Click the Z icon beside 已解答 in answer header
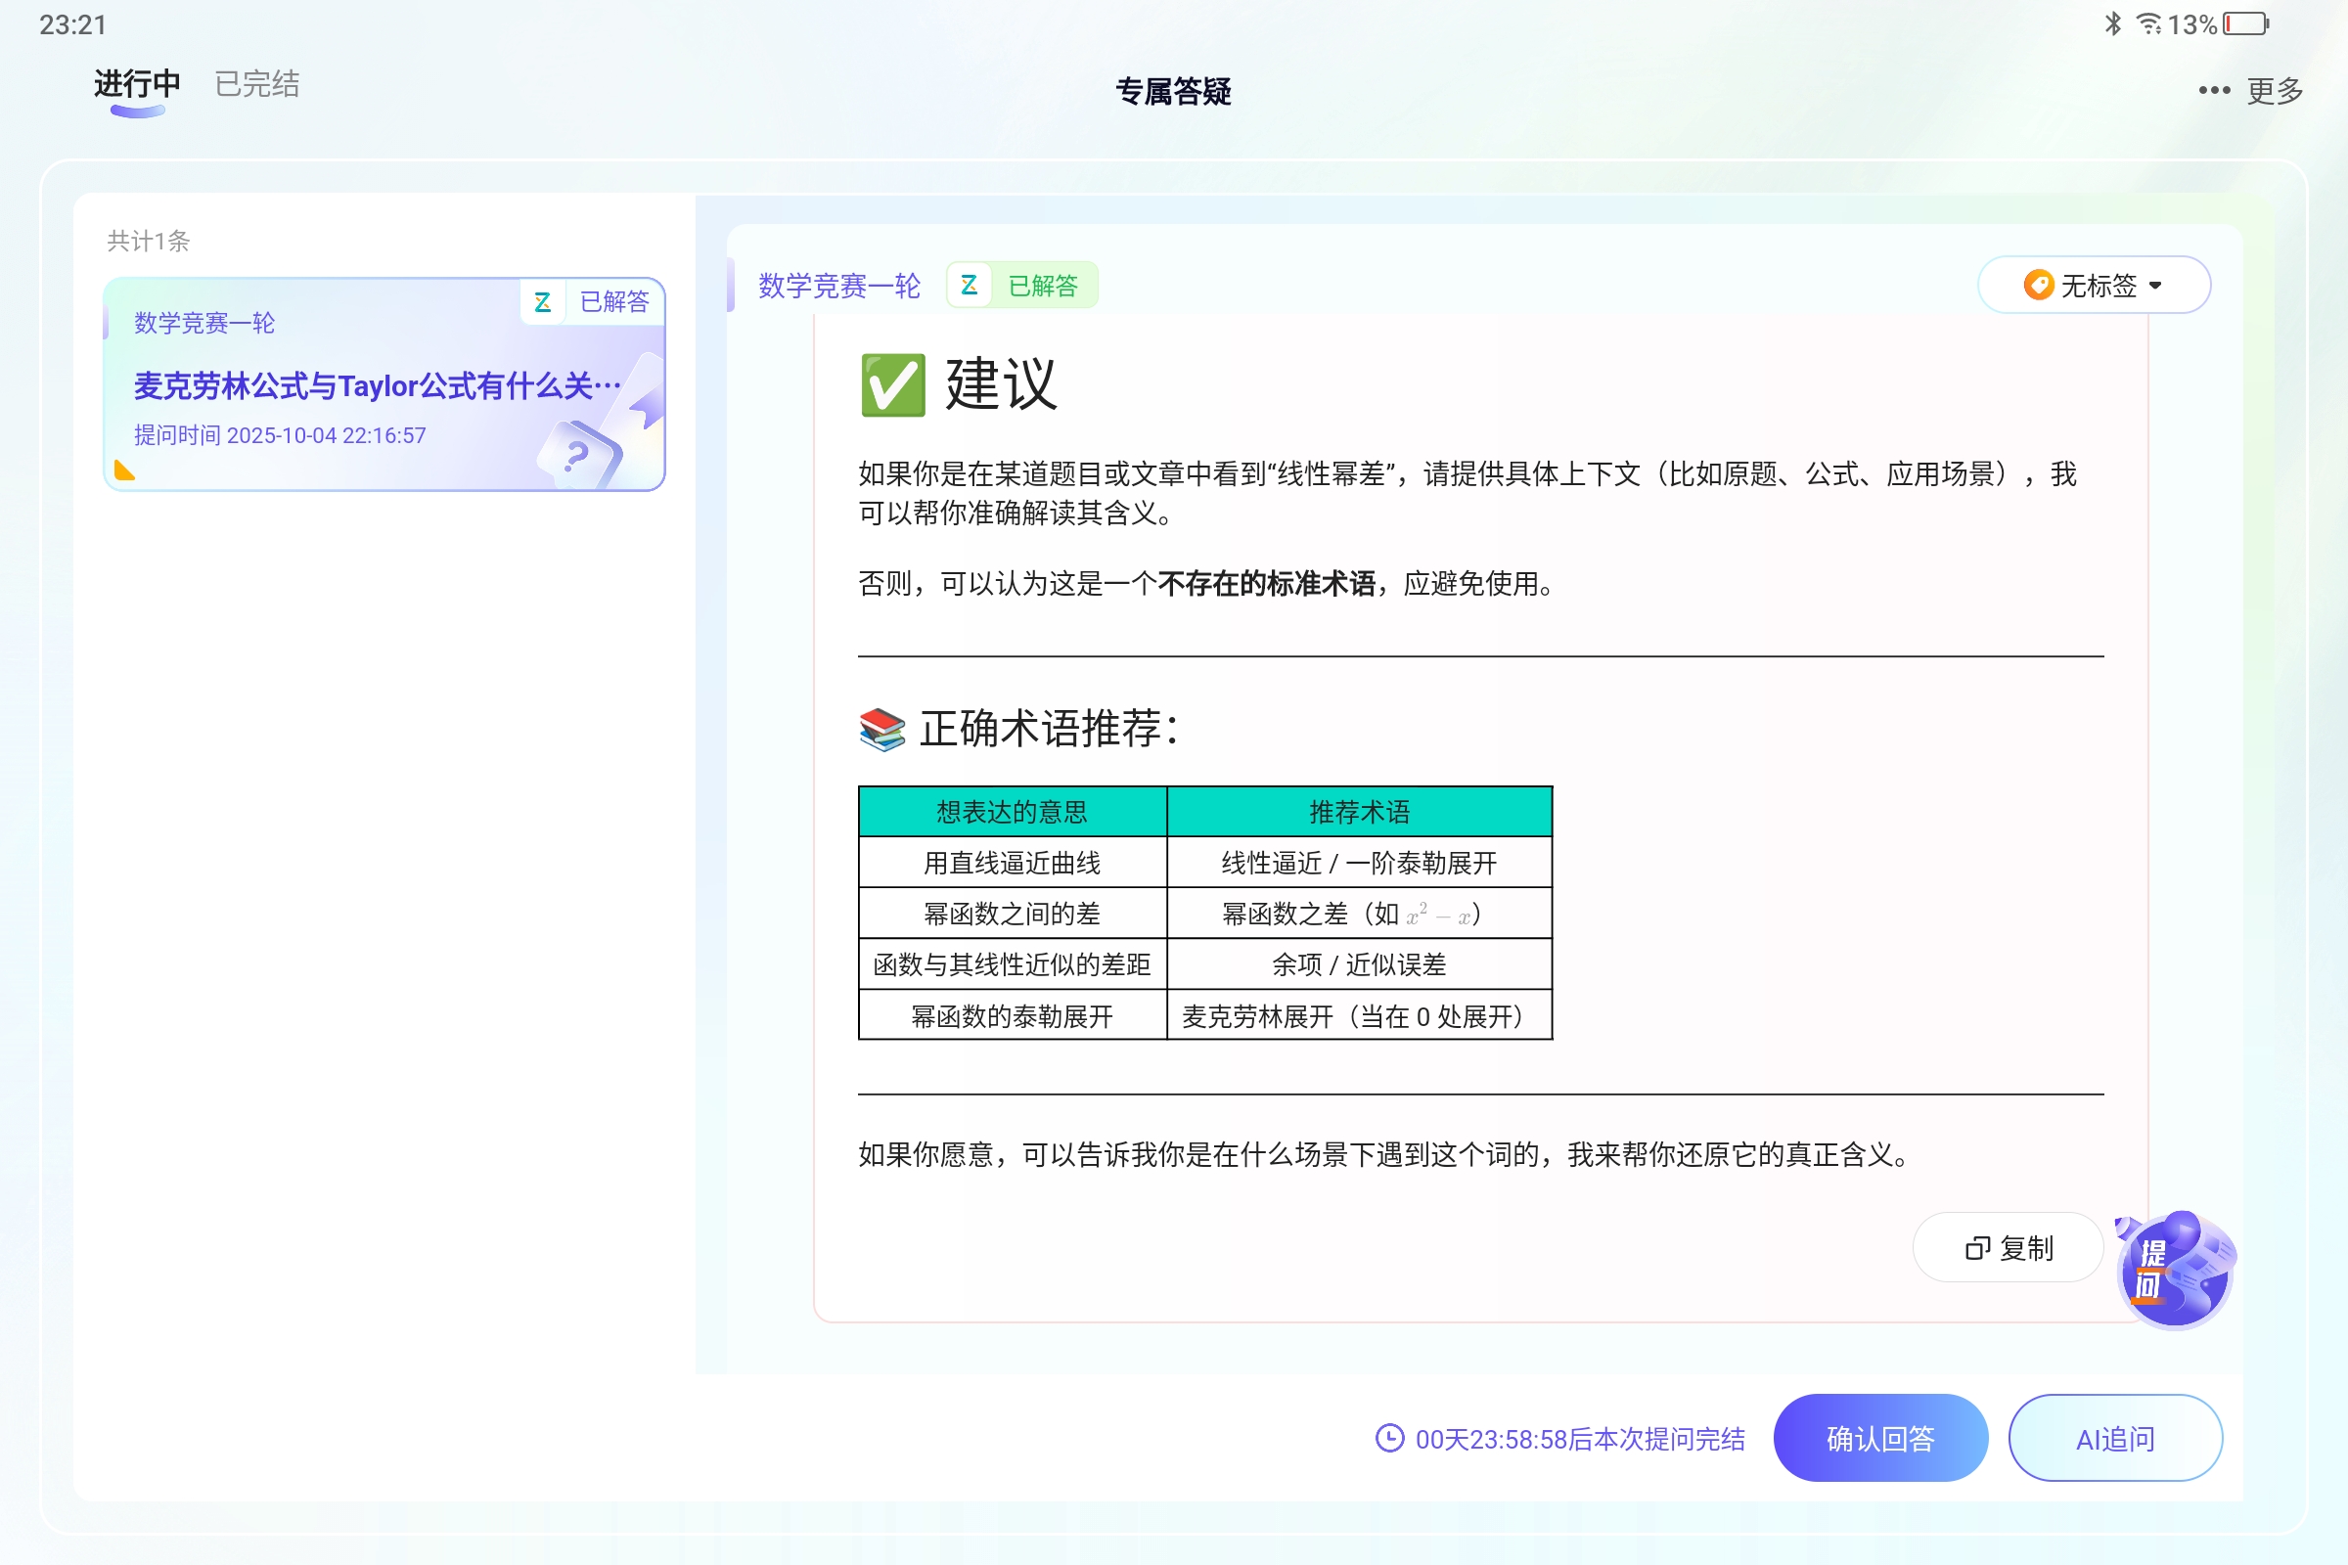The height and width of the screenshot is (1565, 2348). click(968, 285)
